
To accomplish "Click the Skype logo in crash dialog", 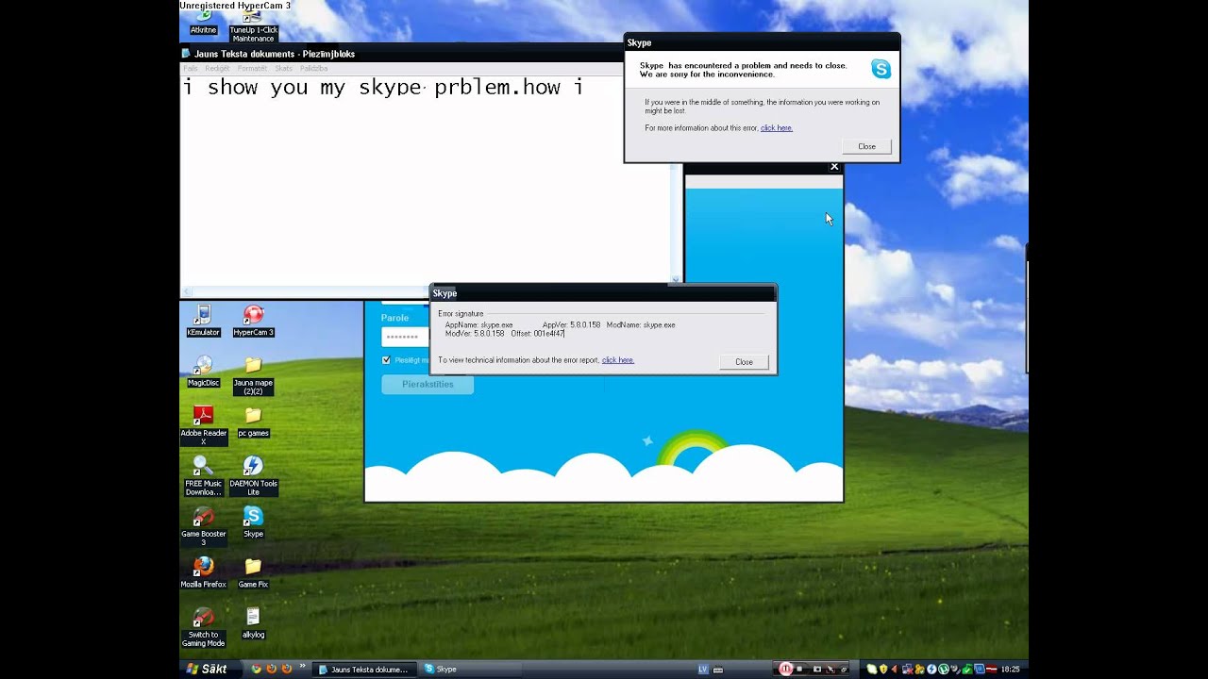I will point(881,69).
